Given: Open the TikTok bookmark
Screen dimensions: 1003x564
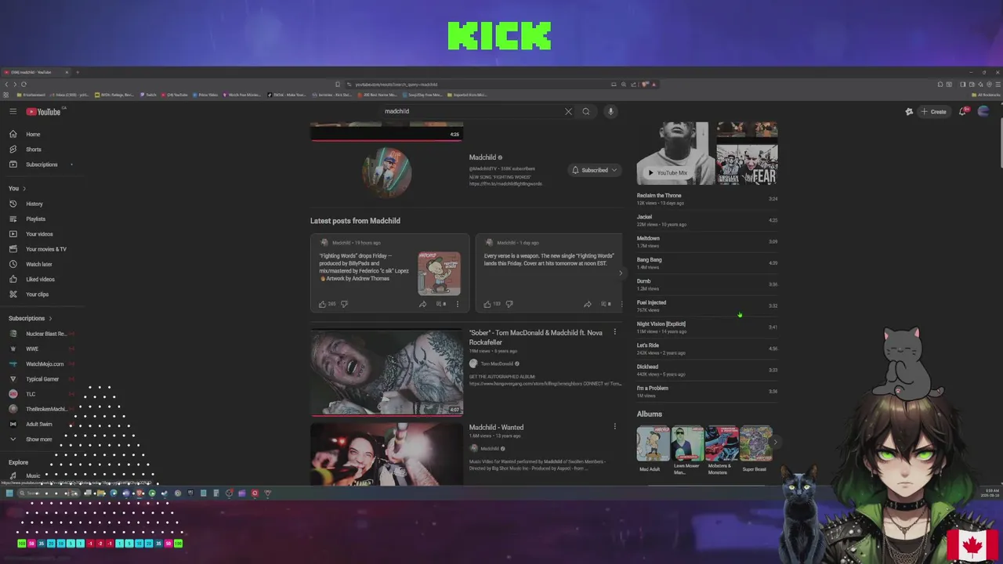Looking at the screenshot, I should 286,95.
